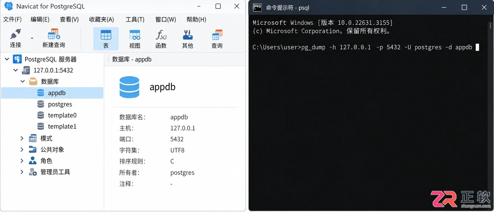Select the 管理员工具 tree label
The image size is (494, 212).
click(55, 172)
